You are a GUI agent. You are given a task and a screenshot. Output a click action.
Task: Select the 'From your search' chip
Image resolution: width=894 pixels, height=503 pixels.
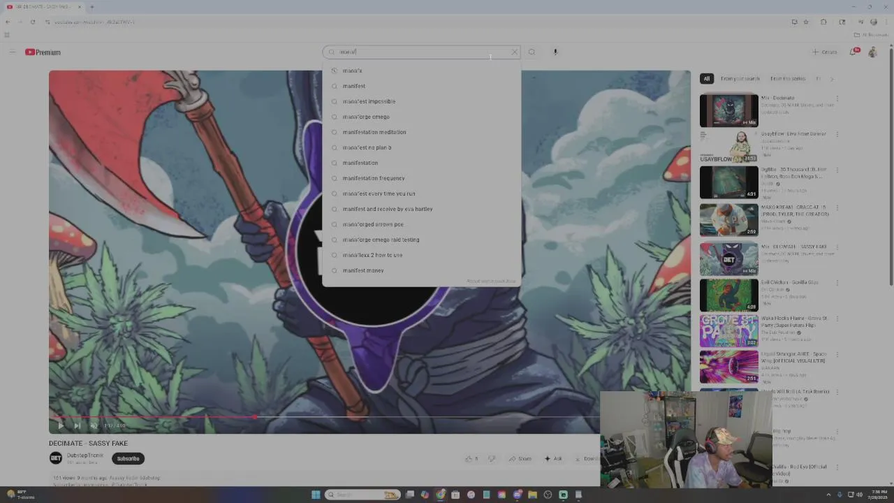(x=740, y=79)
